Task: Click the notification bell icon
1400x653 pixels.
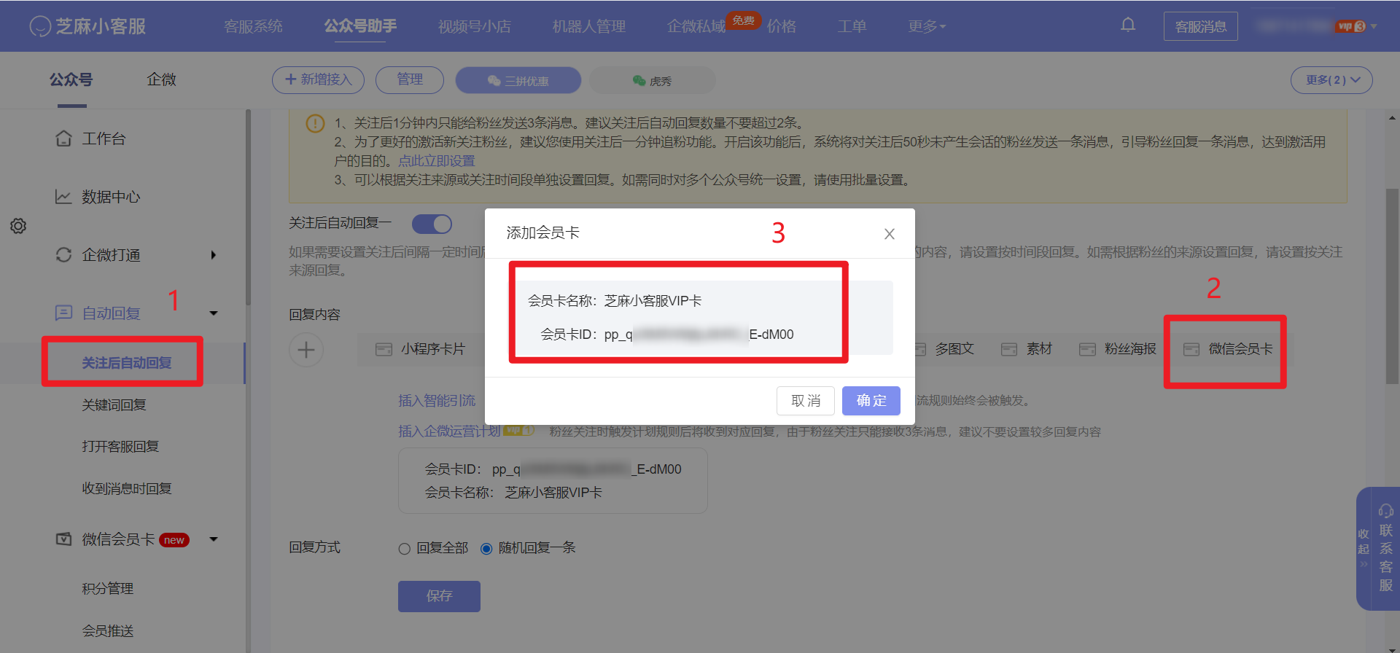Action: [x=1128, y=25]
